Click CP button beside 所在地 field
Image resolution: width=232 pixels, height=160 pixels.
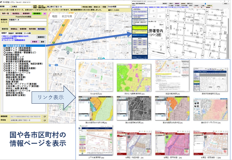pyautogui.click(x=44, y=120)
